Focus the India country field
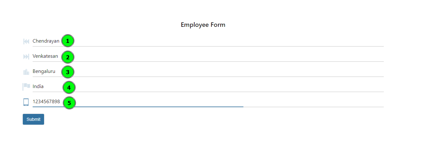Image resolution: width=431 pixels, height=142 pixels. pyautogui.click(x=208, y=87)
